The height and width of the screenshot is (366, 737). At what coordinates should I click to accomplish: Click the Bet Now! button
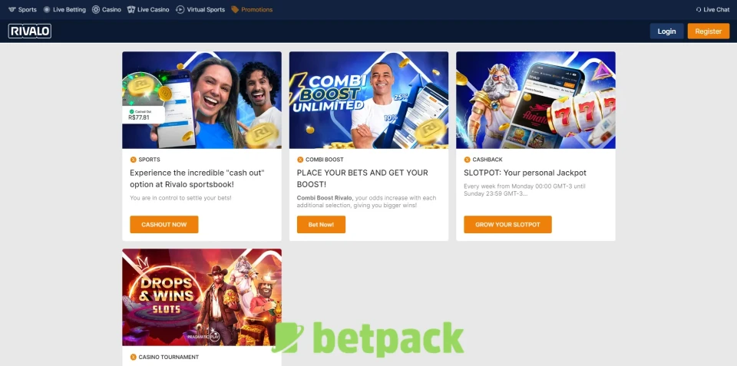coord(321,225)
